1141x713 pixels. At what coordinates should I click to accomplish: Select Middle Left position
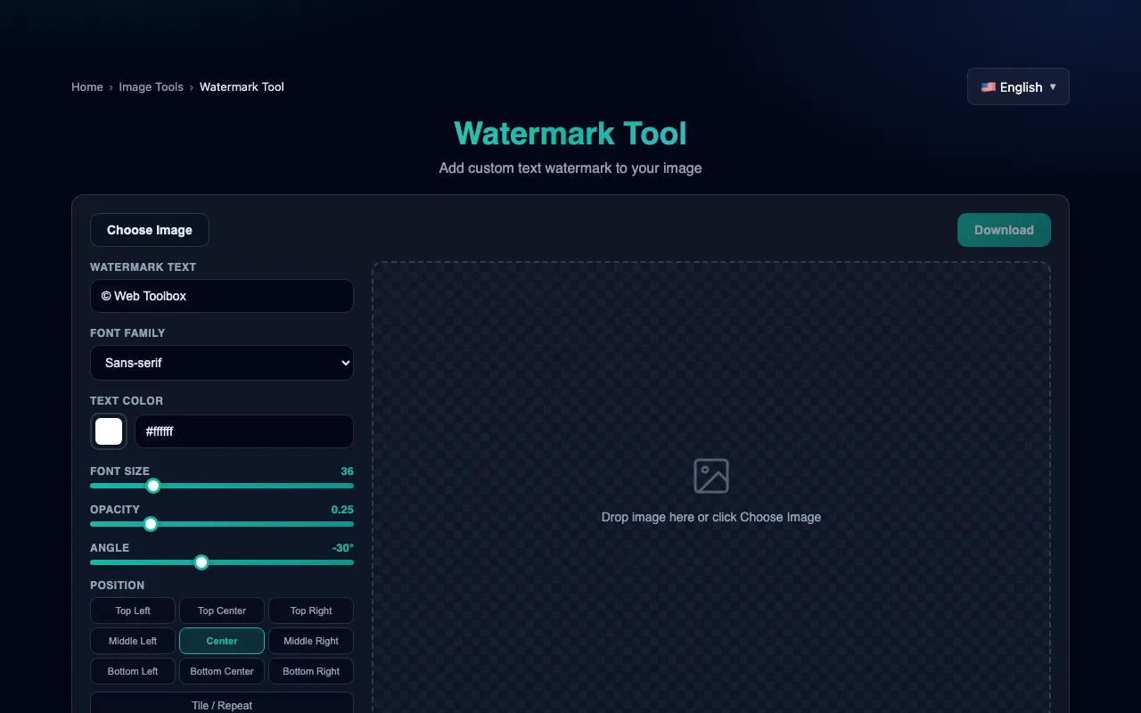(133, 641)
